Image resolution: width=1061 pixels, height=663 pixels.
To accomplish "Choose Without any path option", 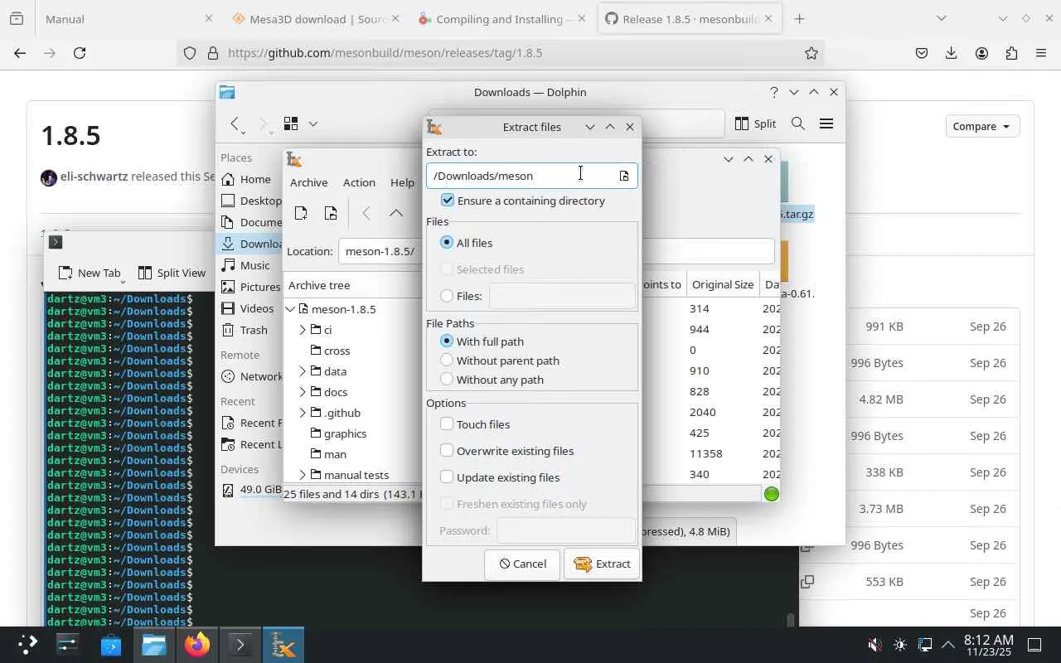I will click(x=447, y=380).
